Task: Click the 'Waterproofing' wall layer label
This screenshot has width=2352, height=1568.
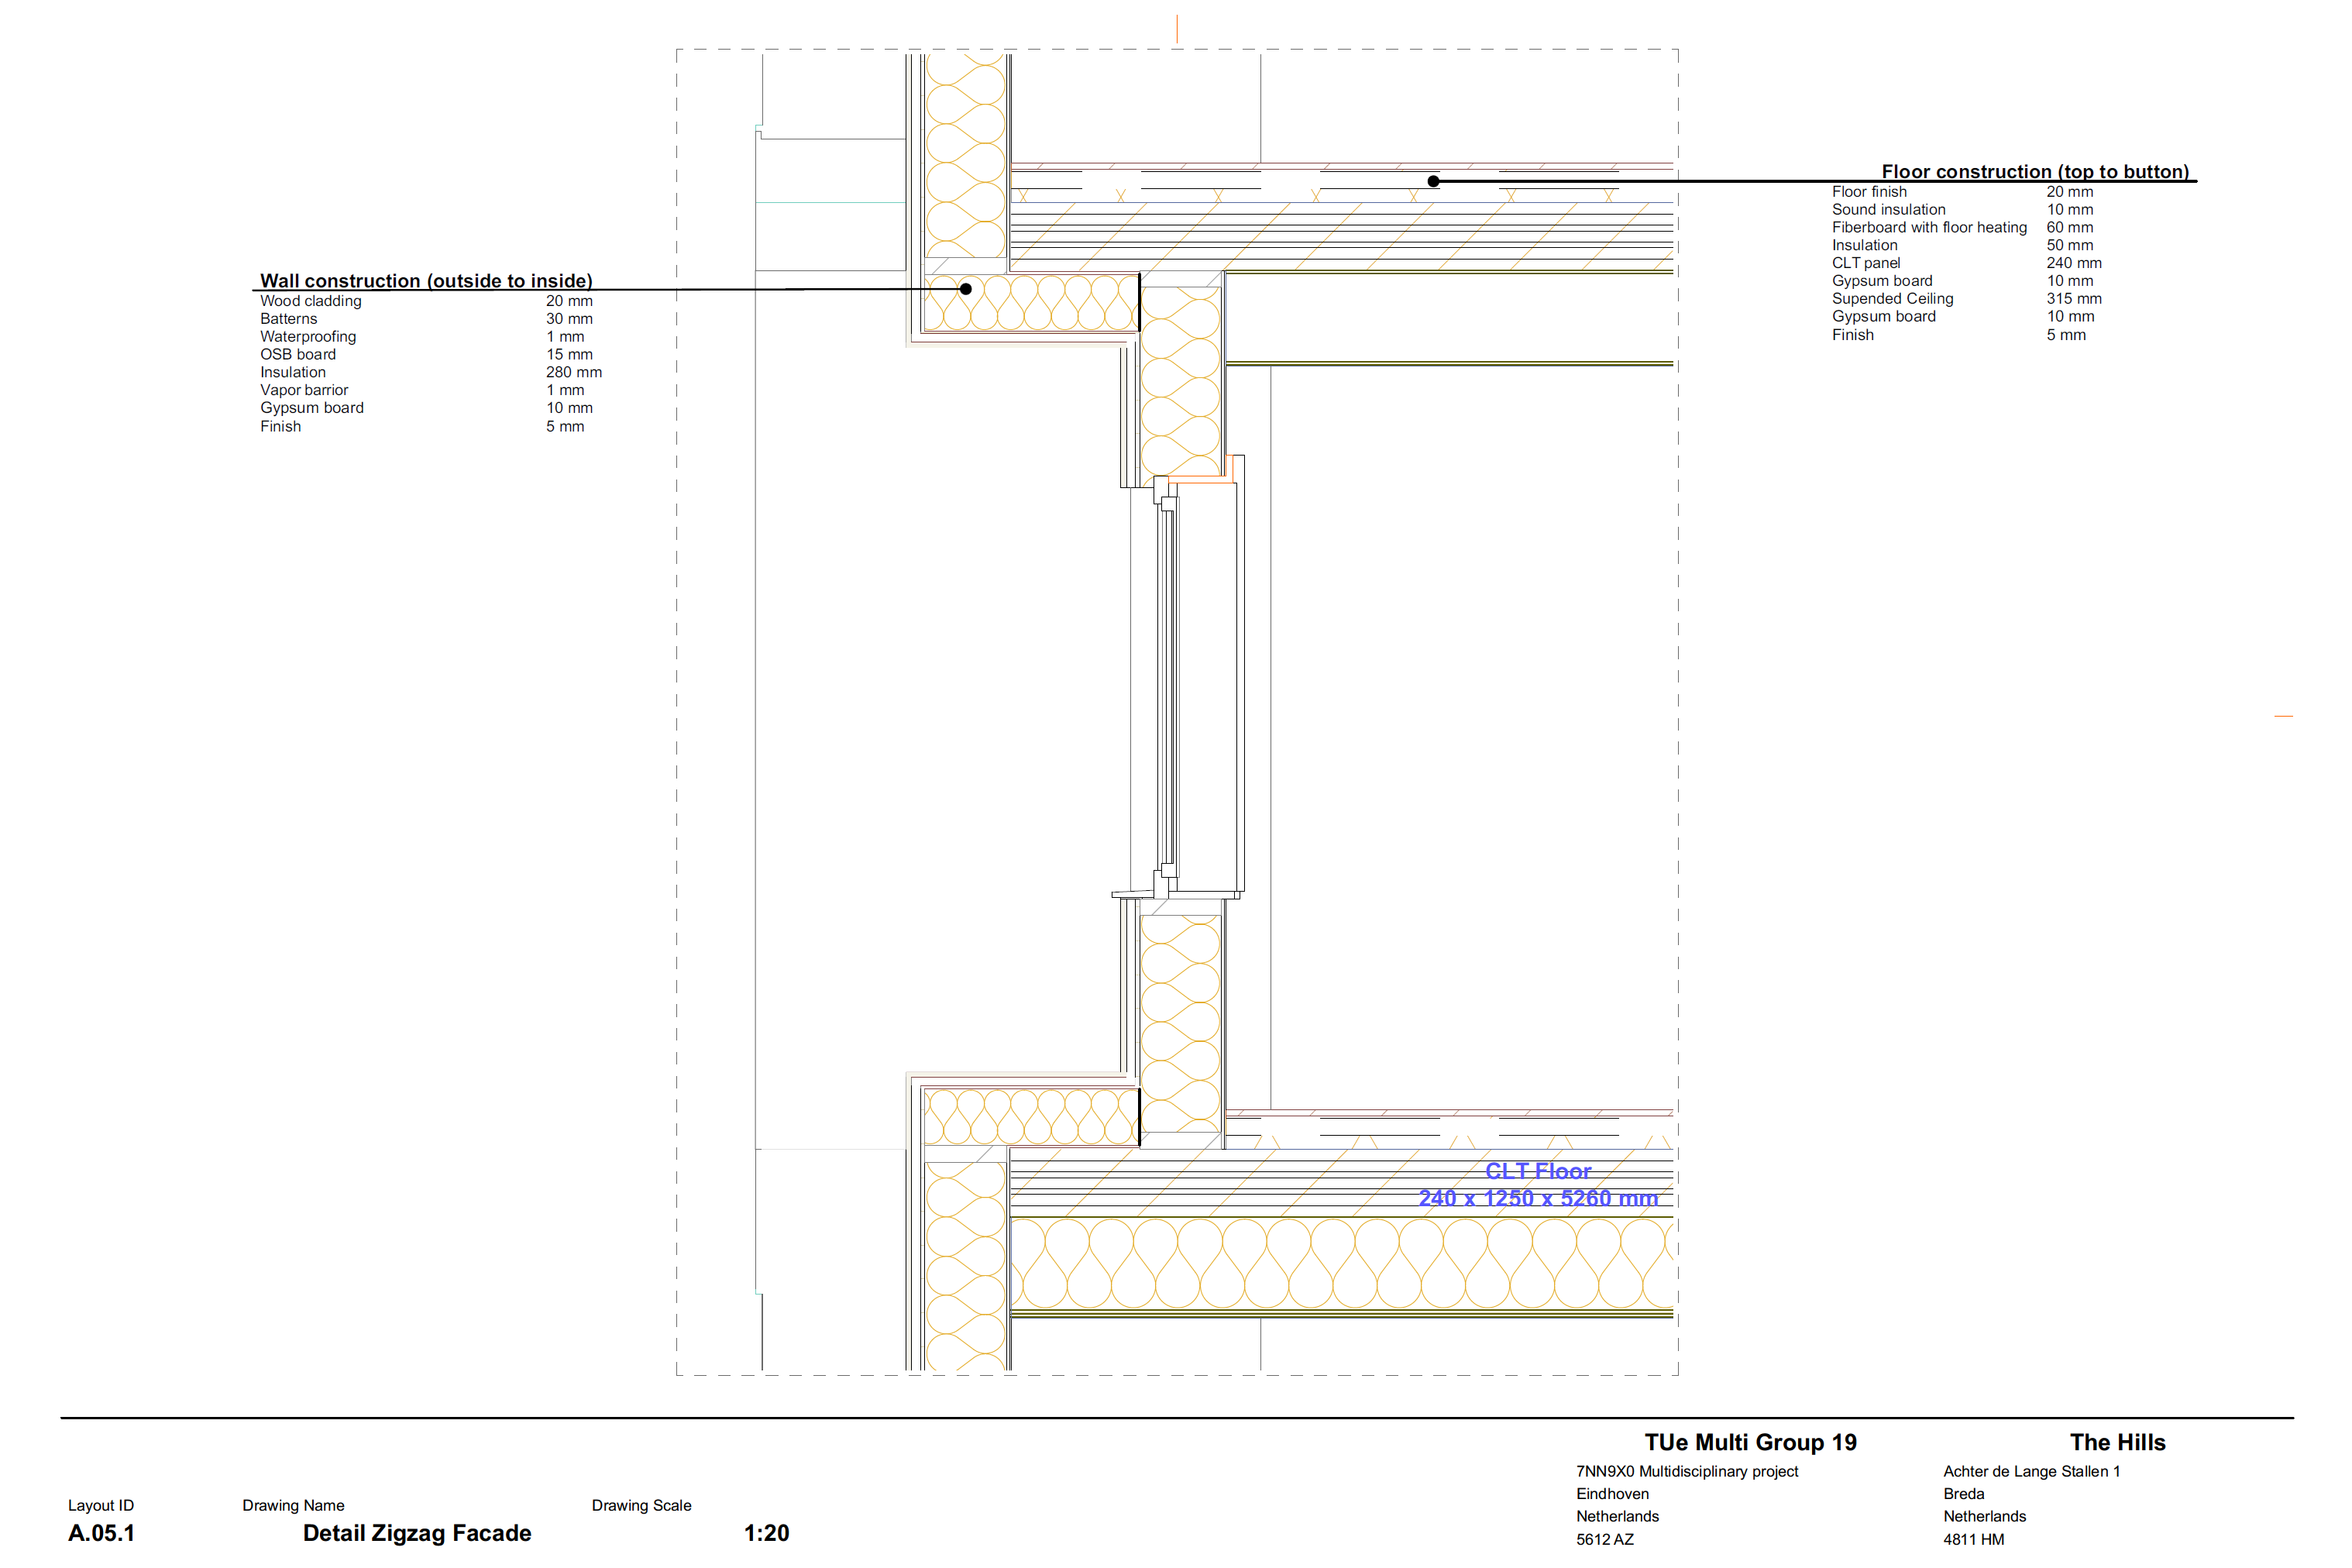Action: [x=308, y=337]
